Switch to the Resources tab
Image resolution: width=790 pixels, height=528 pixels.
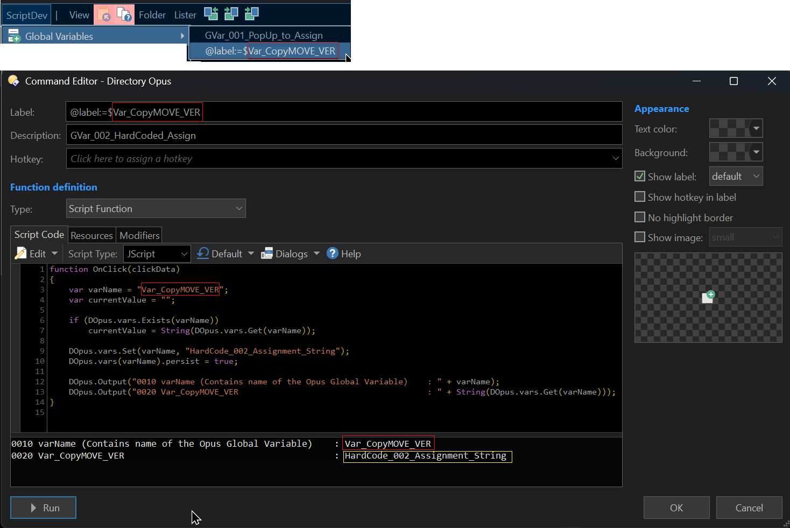[x=91, y=236]
